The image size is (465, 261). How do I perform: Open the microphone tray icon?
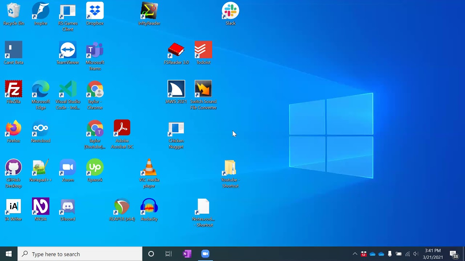(390, 254)
